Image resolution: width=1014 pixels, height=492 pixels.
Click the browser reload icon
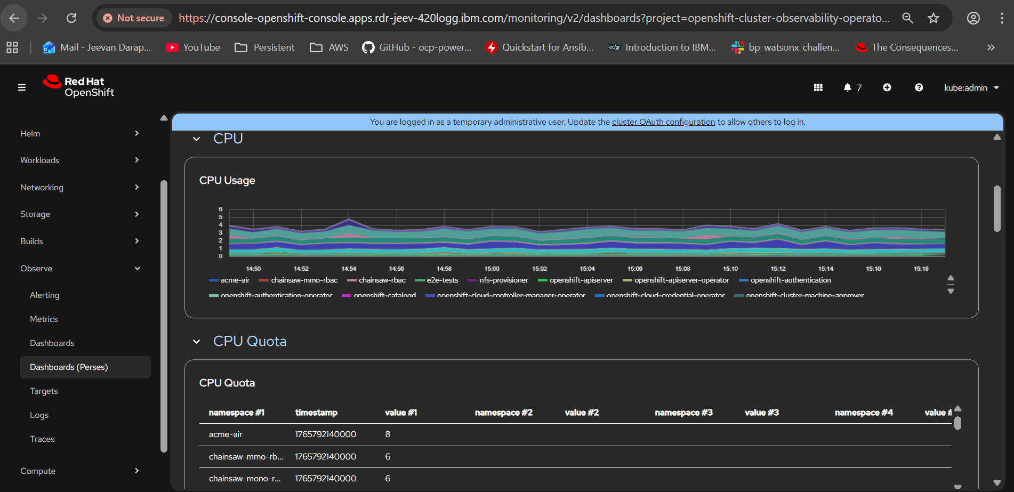71,18
